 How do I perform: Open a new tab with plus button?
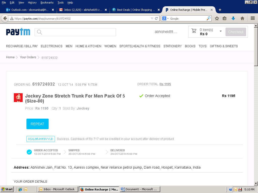coord(220,10)
